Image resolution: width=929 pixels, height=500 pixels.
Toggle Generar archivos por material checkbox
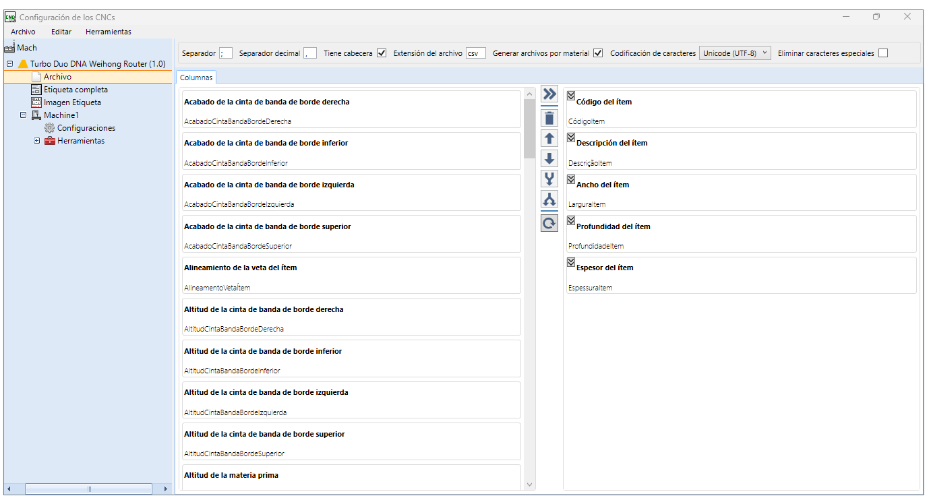pos(598,53)
